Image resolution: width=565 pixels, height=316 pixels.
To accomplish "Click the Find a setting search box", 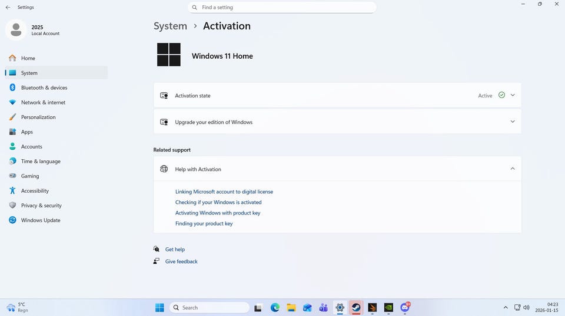I will click(282, 8).
